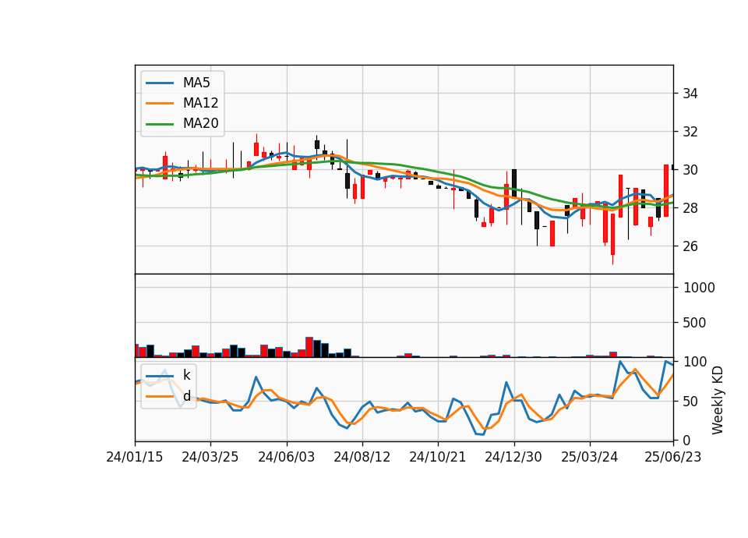Click the MA12 legend label

coord(200,103)
